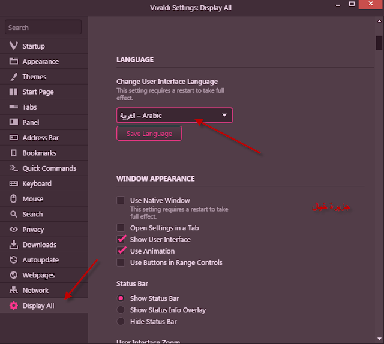Click the Mouse icon in sidebar
384x344 pixels.
[x=13, y=198]
